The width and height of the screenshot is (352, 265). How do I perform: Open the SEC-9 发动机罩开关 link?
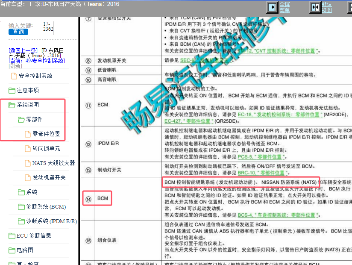coord(206,60)
